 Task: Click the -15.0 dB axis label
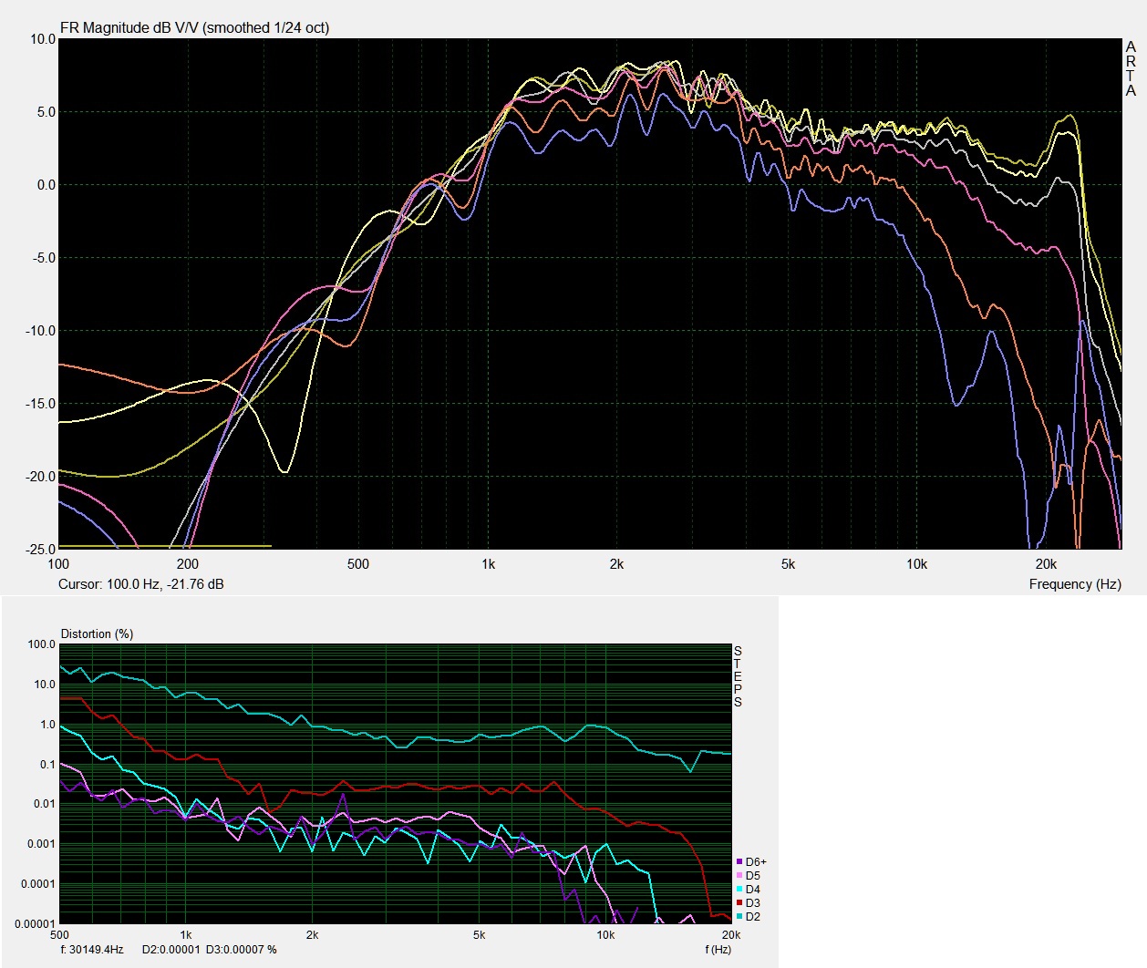(x=40, y=404)
